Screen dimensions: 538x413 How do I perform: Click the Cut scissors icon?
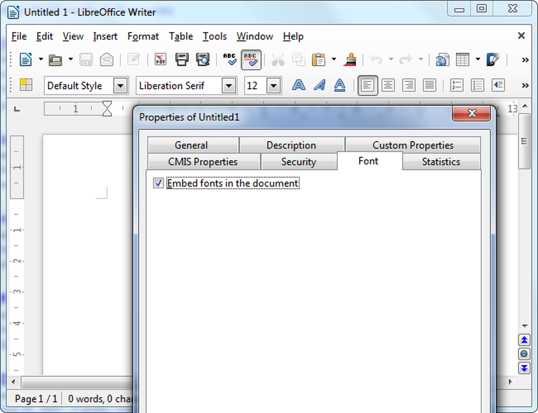pos(278,60)
